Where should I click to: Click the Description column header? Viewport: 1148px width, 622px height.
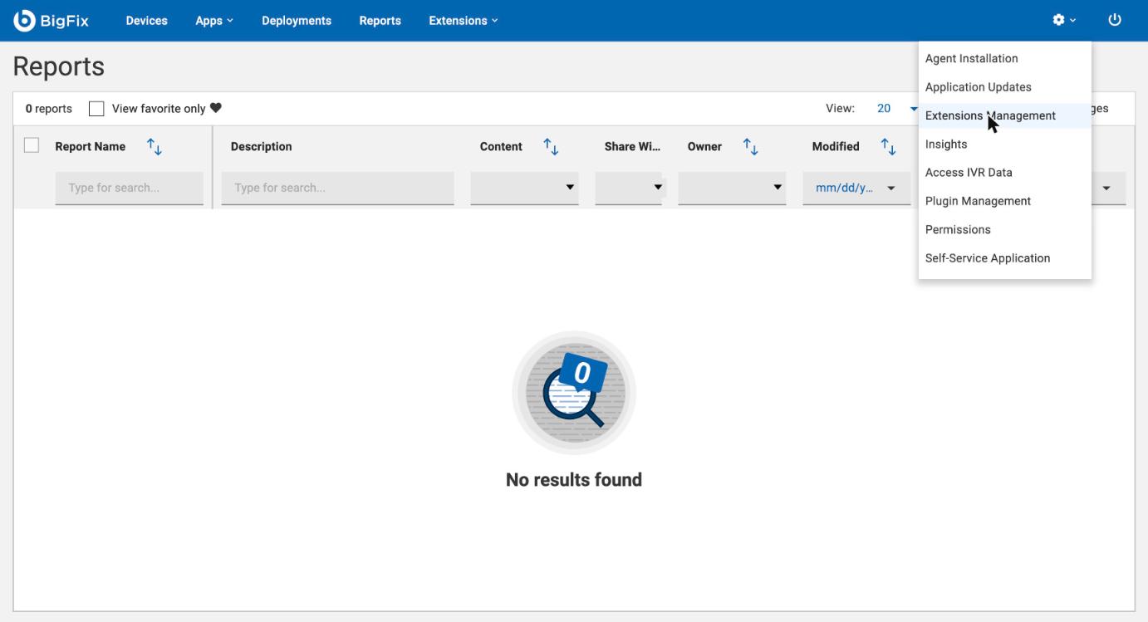[x=262, y=147]
